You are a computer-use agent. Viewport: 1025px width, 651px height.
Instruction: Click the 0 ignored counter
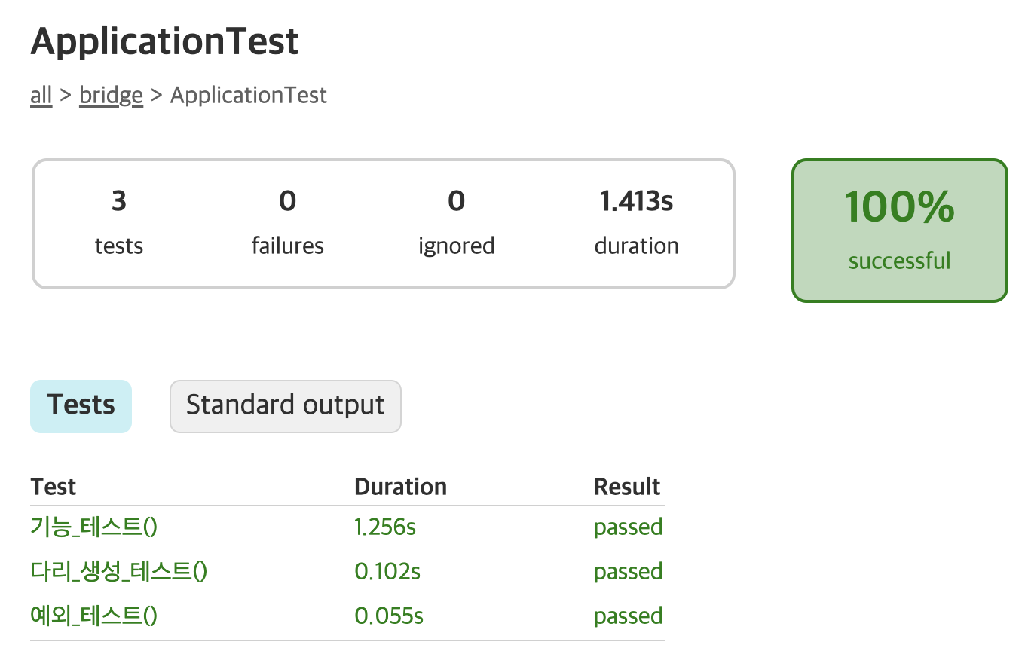point(456,222)
